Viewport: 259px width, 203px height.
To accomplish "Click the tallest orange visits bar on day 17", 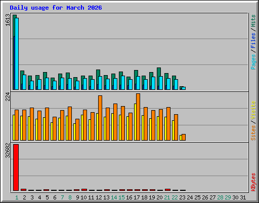I will click(x=138, y=117).
